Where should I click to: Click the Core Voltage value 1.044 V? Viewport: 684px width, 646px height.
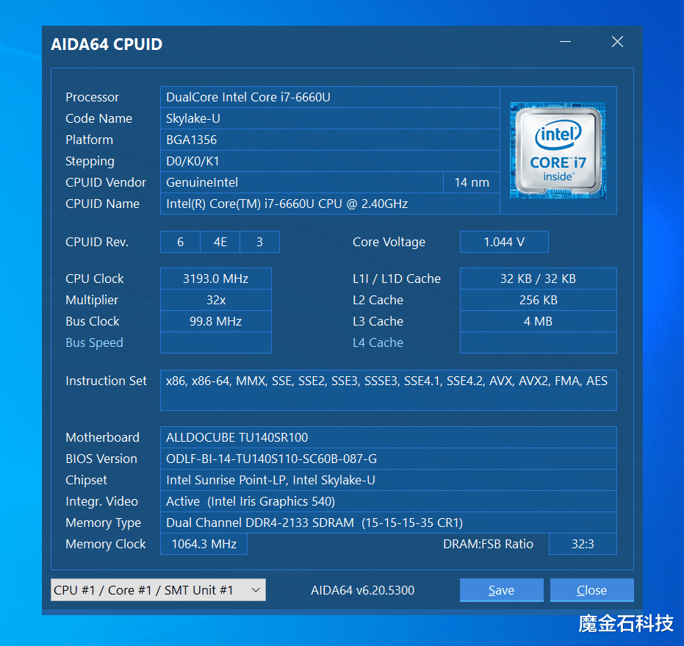504,242
